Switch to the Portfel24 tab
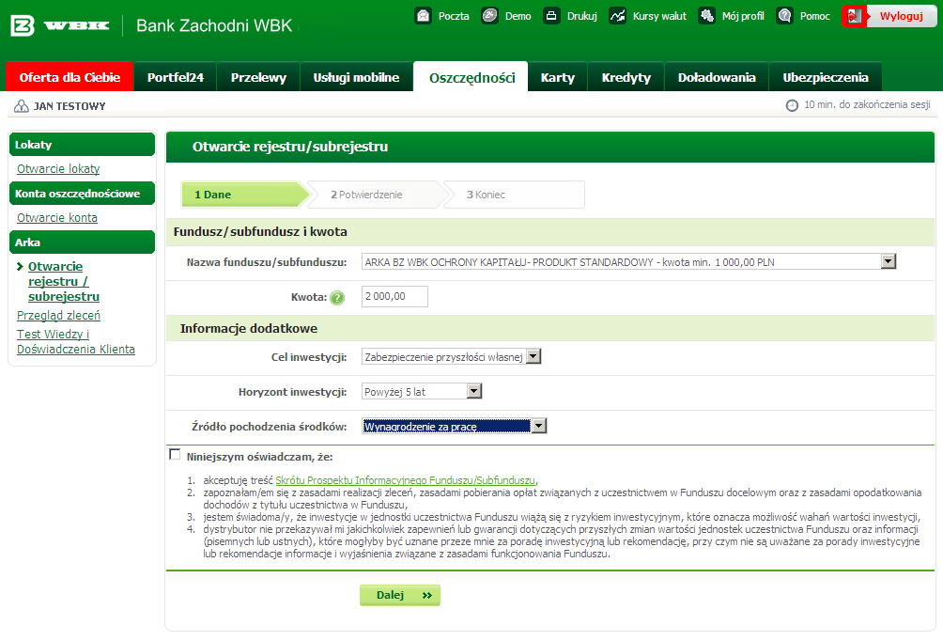This screenshot has width=943, height=641. tap(175, 77)
